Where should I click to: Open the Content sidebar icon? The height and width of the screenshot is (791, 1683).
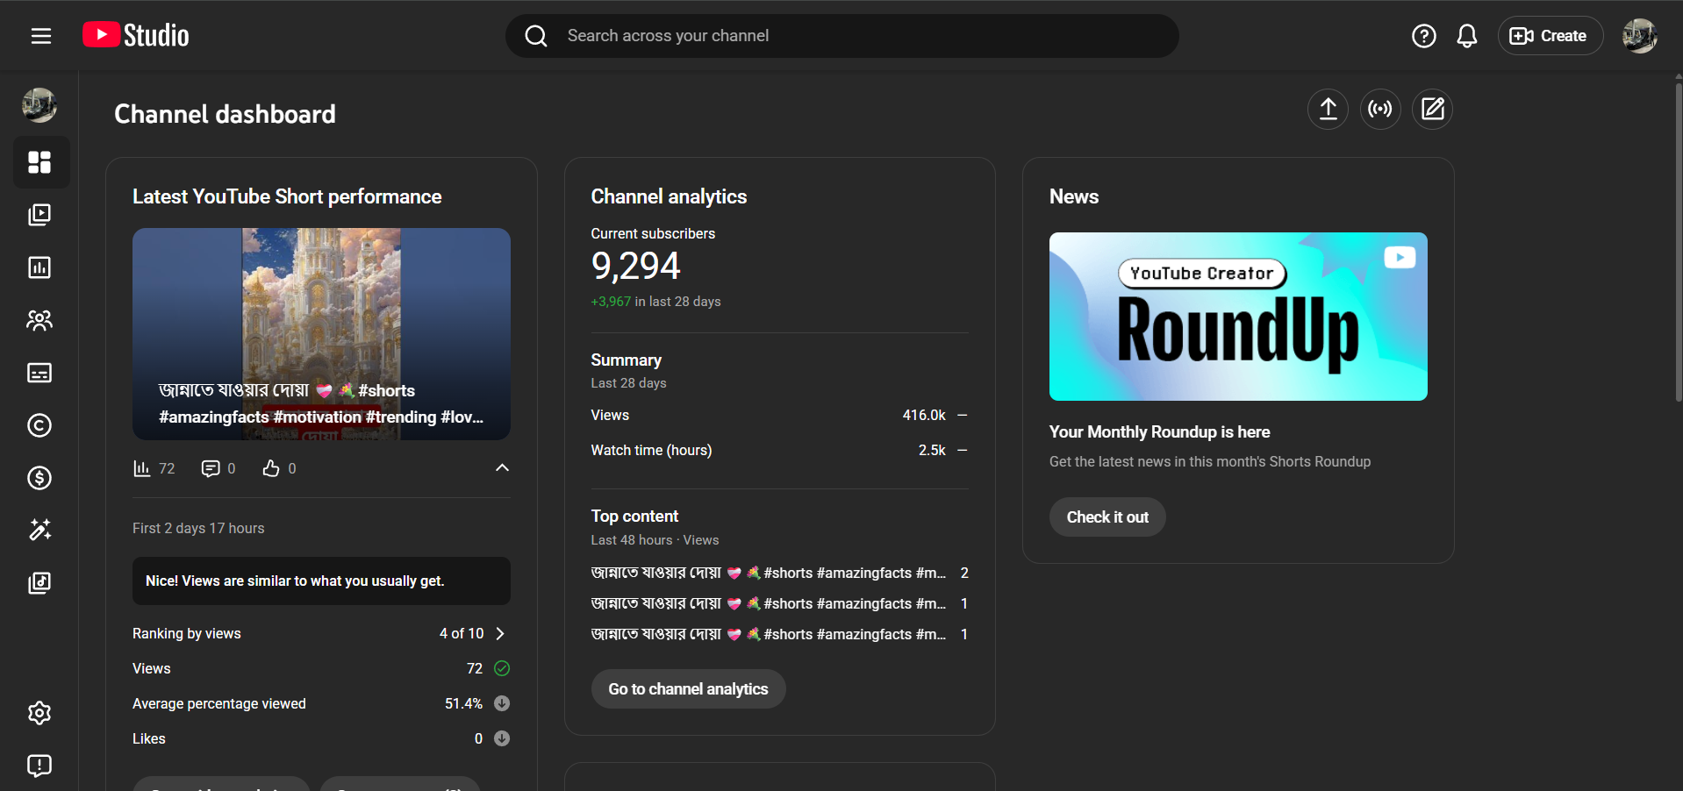[x=39, y=215]
